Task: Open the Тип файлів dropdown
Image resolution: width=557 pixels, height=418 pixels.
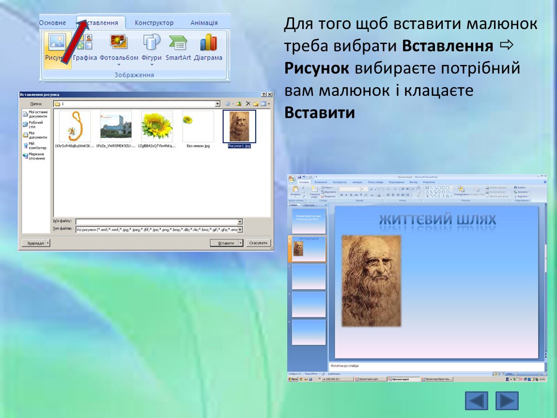Action: pyautogui.click(x=240, y=230)
